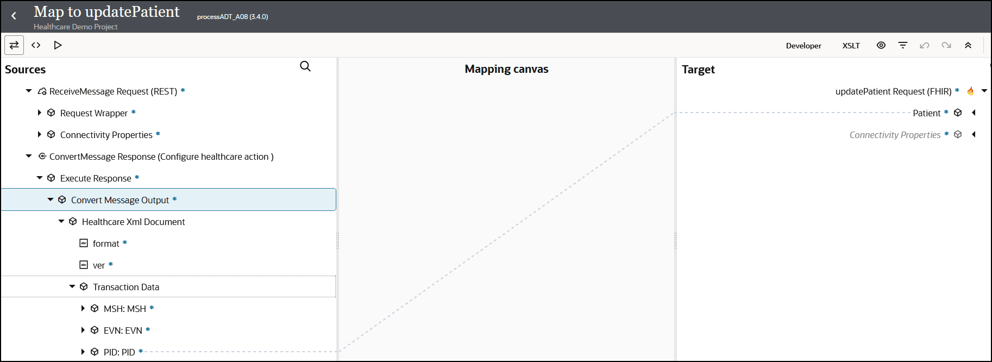This screenshot has height=362, width=992.
Task: Click the Map to updatePatient title
Action: 106,11
